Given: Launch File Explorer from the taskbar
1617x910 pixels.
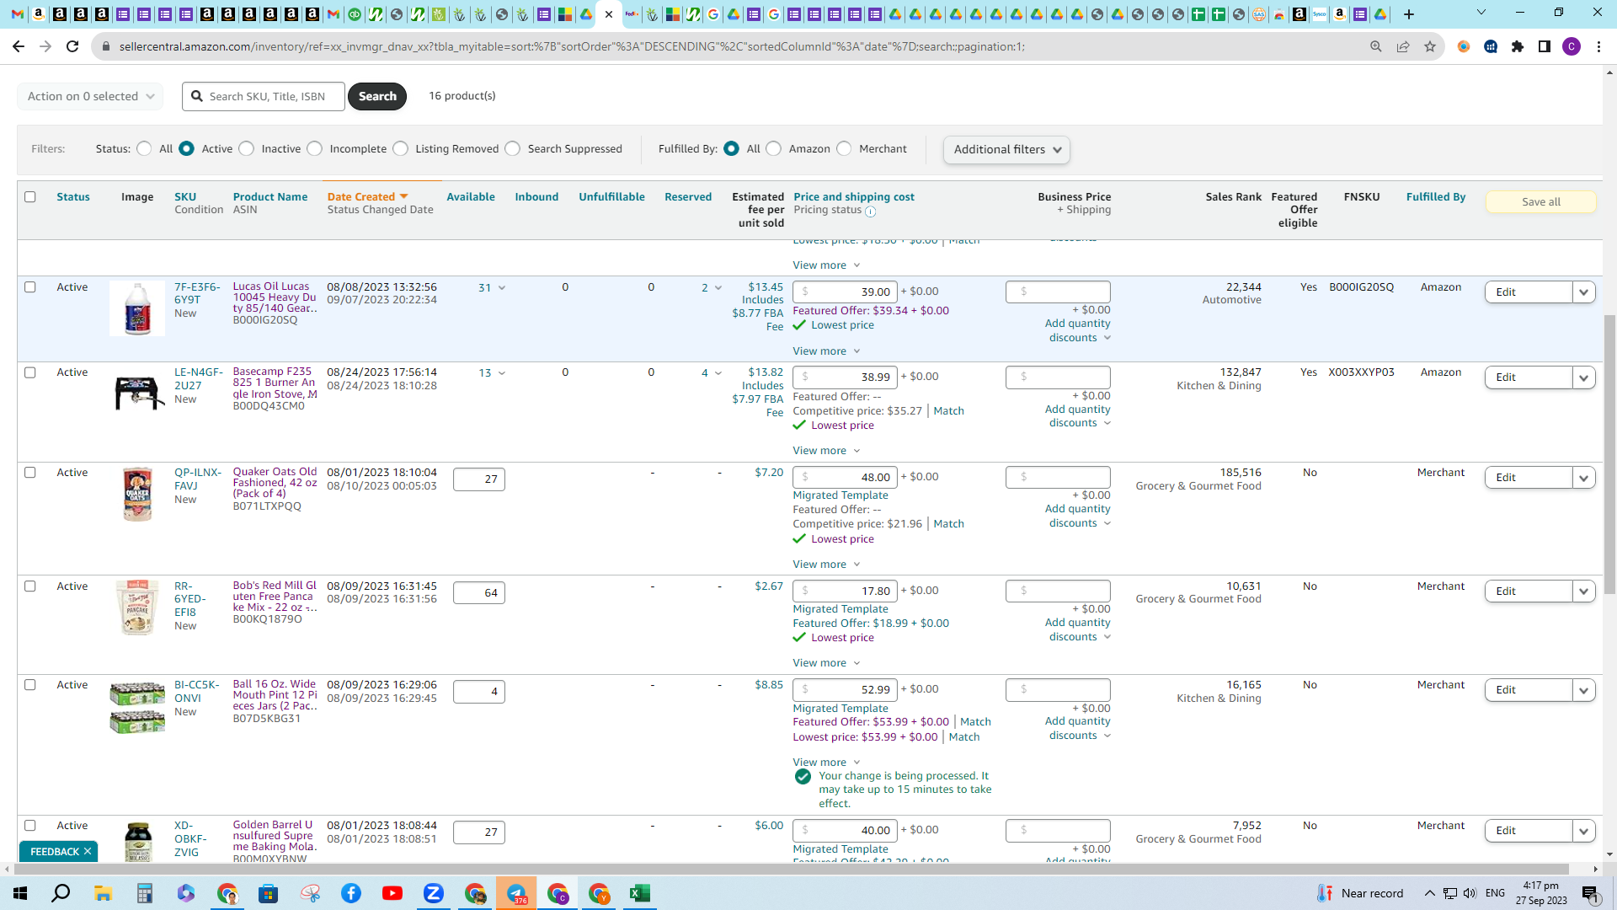Looking at the screenshot, I should pyautogui.click(x=103, y=893).
